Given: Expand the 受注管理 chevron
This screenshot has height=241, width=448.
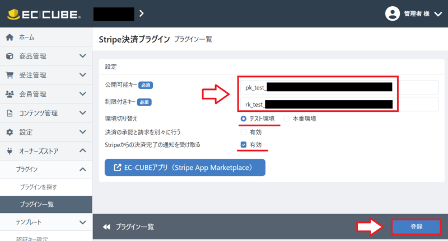Looking at the screenshot, I should point(82,75).
